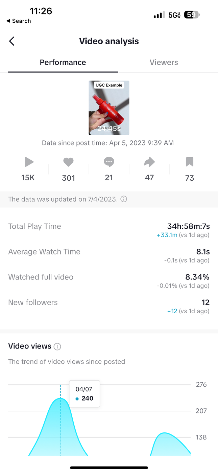Select the 04/07 peak on views chart
This screenshot has width=218, height=473.
pyautogui.click(x=60, y=399)
